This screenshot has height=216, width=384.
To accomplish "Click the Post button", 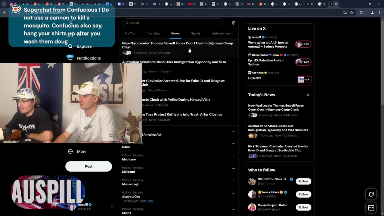I will coord(88,166).
